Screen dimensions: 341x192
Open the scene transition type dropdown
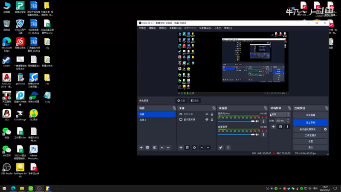click(280, 114)
